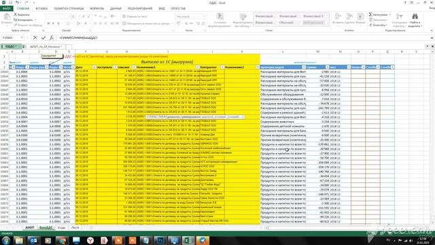Open filter dropdown on Сумма column header
The width and height of the screenshot is (435, 245).
tap(328, 67)
